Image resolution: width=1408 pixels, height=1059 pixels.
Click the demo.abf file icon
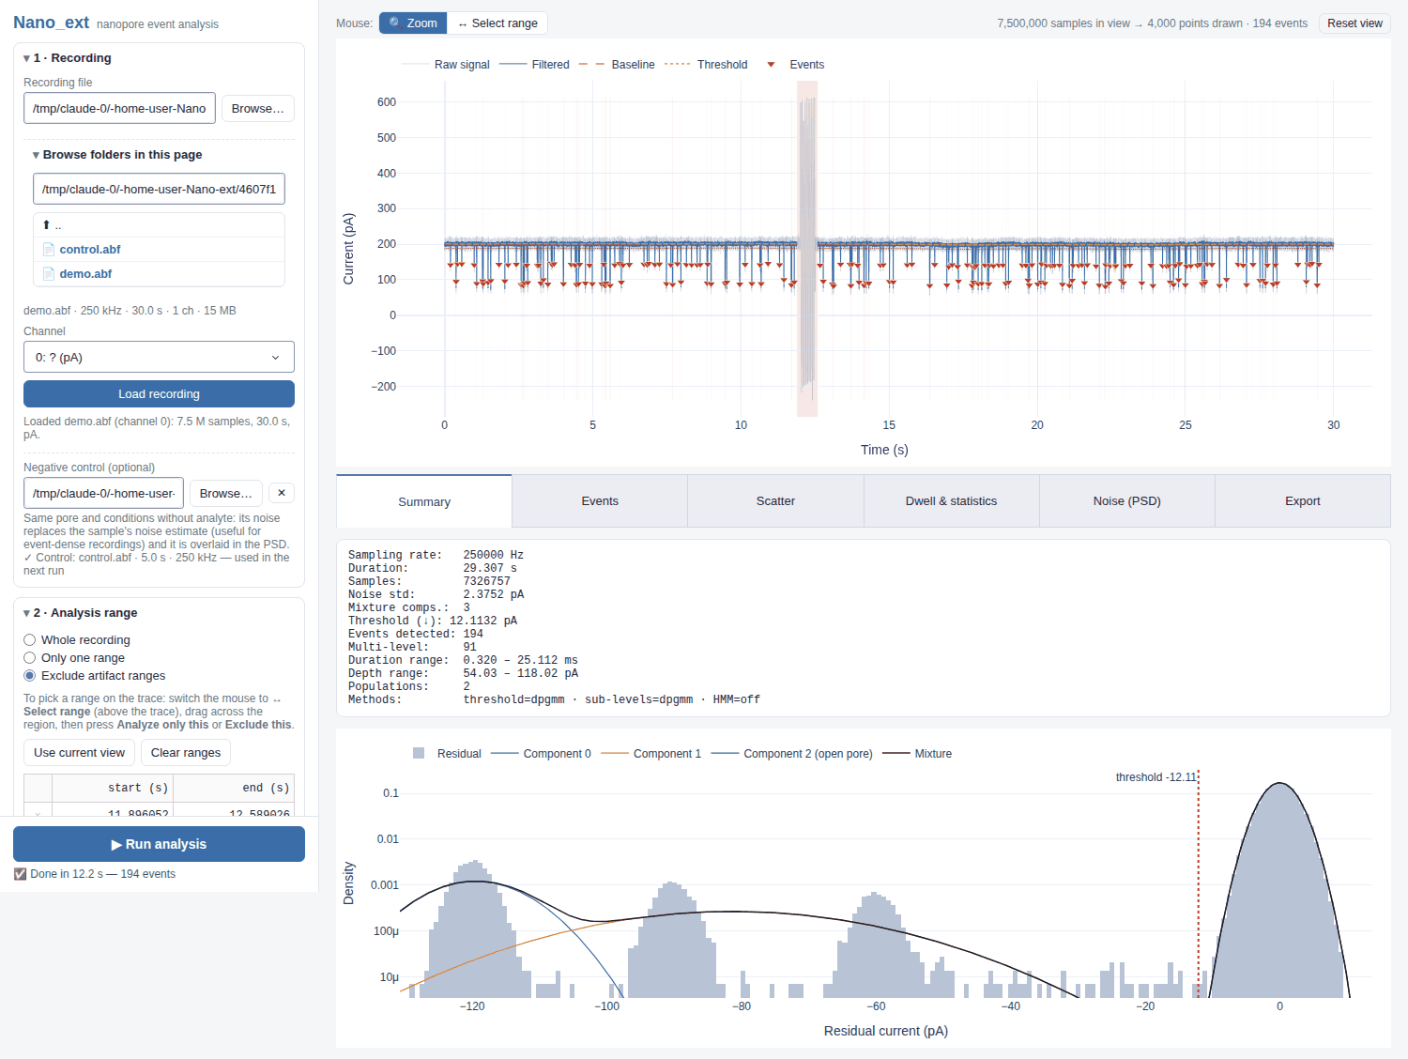click(x=49, y=274)
